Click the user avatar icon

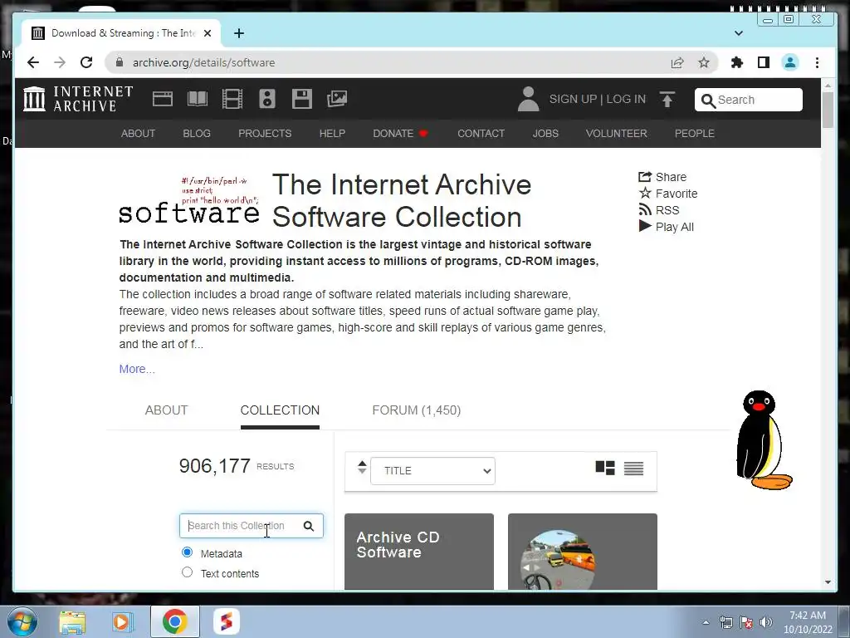tap(528, 99)
